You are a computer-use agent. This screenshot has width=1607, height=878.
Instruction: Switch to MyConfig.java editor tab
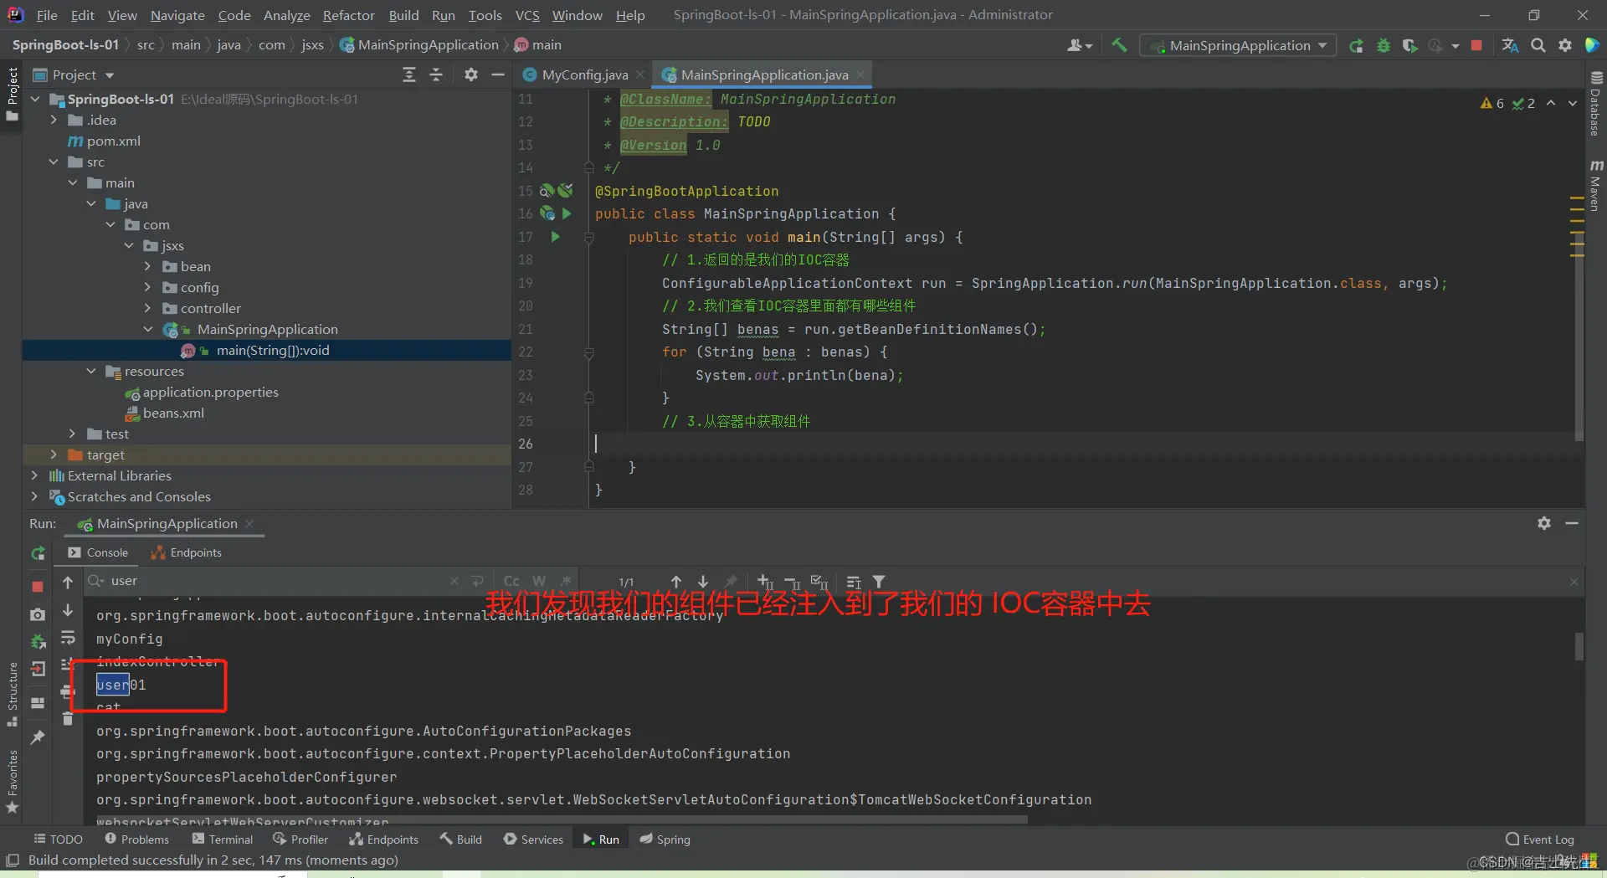584,74
